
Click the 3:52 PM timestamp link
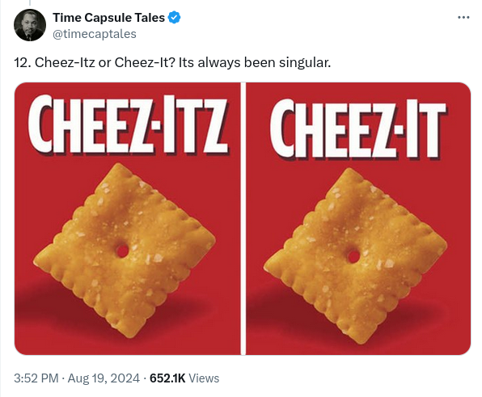(36, 378)
